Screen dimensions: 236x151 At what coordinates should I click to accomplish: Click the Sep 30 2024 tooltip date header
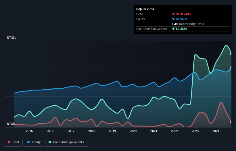(145, 9)
